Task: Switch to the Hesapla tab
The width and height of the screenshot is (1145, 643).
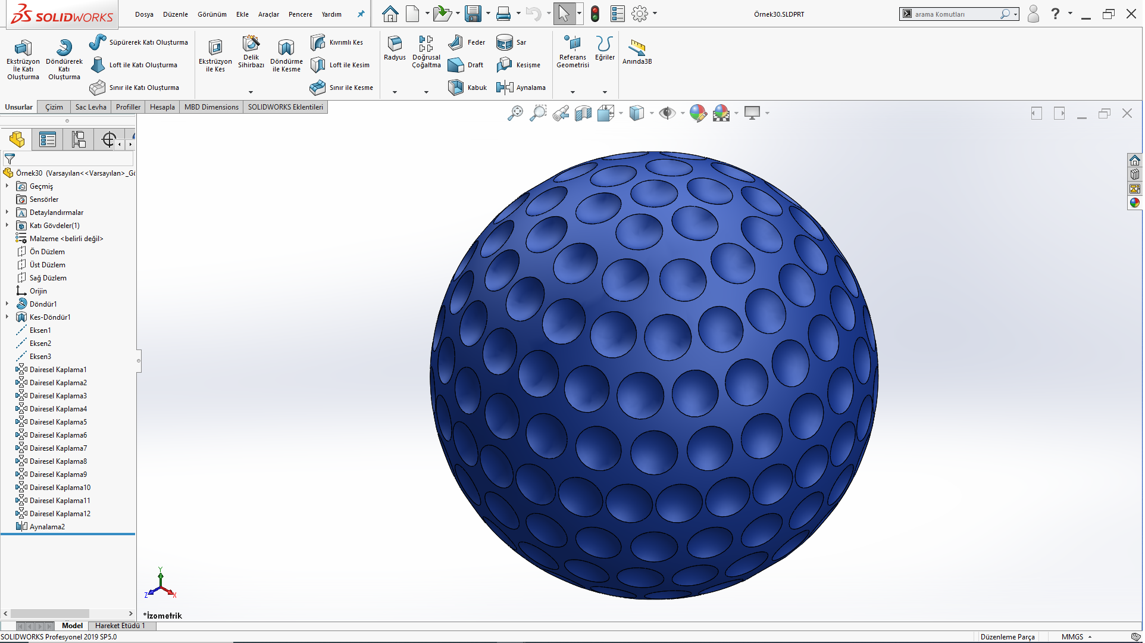Action: pos(162,107)
